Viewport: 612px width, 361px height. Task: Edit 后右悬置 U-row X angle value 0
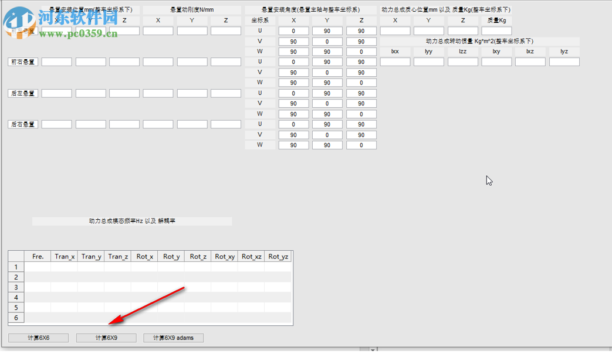(x=293, y=124)
